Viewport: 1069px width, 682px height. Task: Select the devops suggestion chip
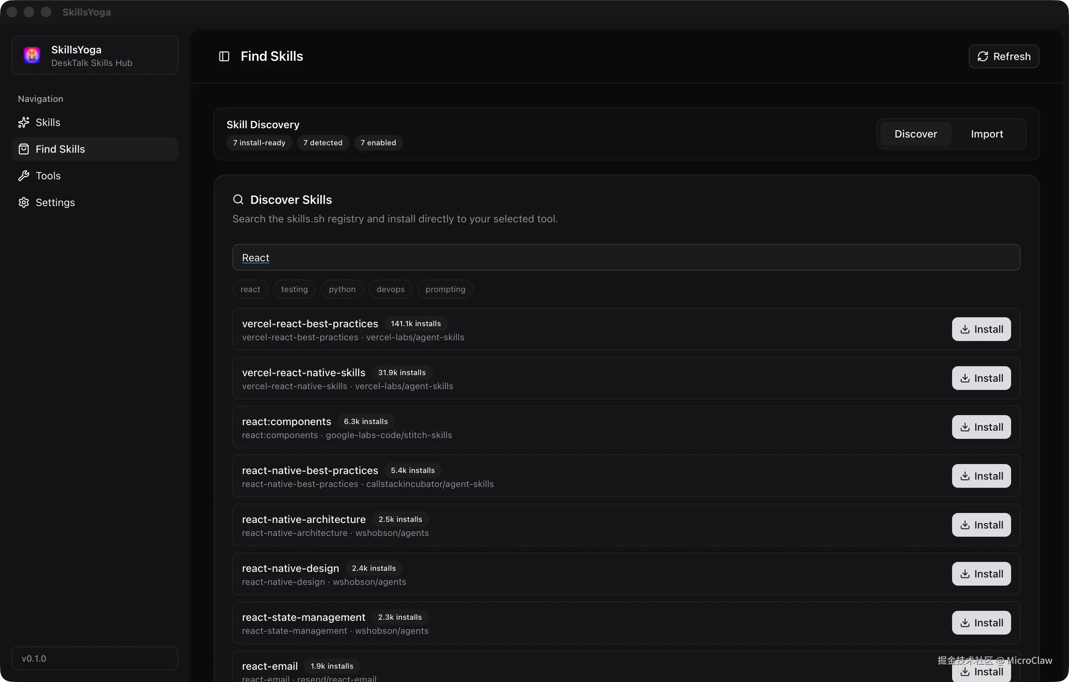click(390, 289)
